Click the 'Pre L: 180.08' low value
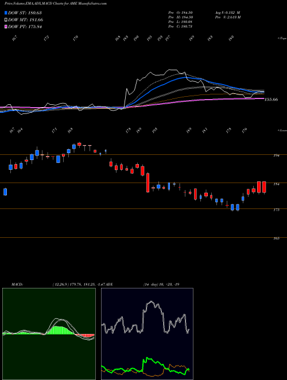The image size is (287, 380). [x=180, y=22]
